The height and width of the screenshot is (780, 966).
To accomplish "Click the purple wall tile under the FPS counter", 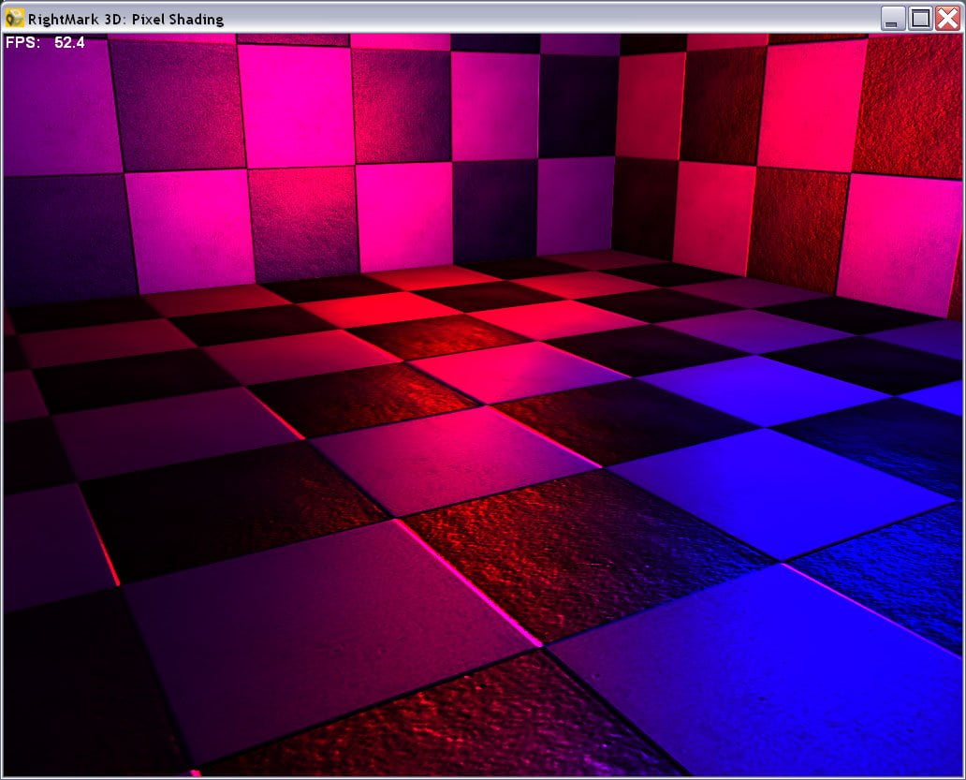I will pyautogui.click(x=60, y=108).
